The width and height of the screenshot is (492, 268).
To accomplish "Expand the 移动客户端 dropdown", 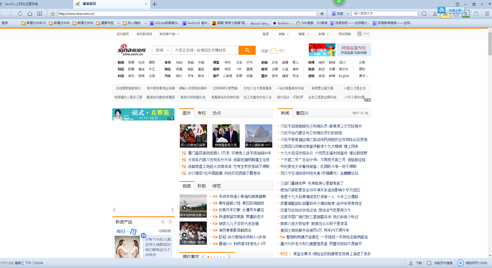I will pos(178,34).
